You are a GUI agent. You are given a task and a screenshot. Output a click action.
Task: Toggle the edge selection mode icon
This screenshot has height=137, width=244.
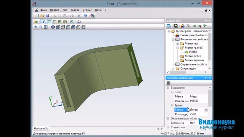[55, 22]
